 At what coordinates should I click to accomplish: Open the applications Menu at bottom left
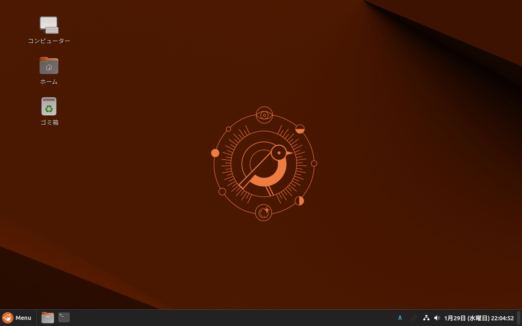point(17,317)
